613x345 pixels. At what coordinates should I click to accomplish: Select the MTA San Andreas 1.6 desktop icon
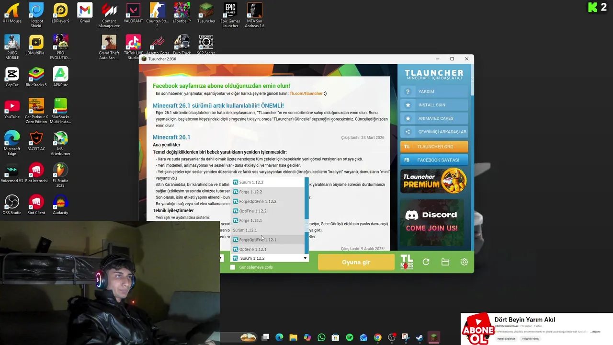tap(255, 15)
